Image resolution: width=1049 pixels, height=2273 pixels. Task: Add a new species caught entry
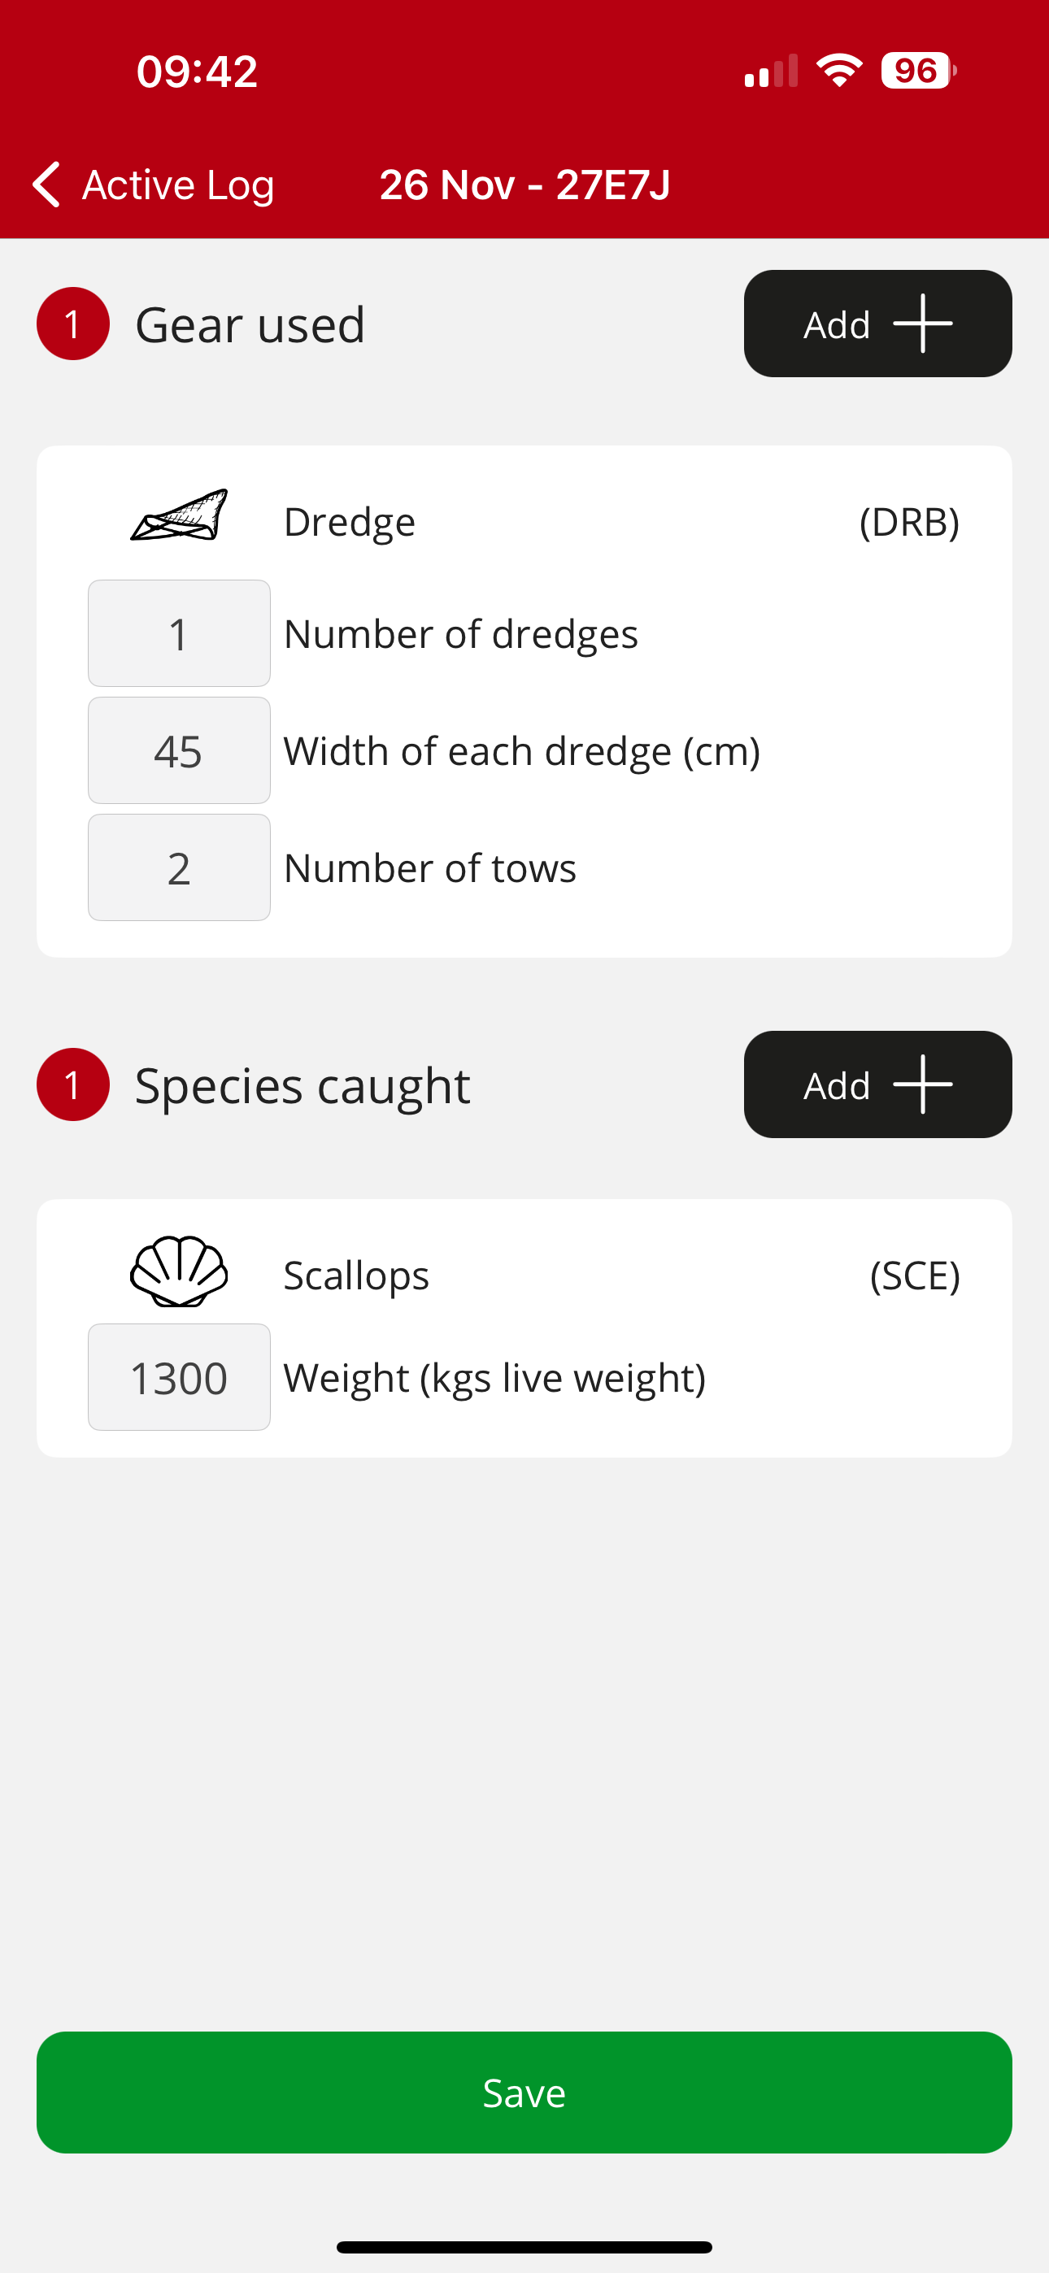[x=877, y=1084]
